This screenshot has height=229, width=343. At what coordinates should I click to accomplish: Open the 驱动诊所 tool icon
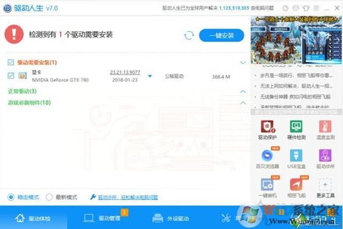pyautogui.click(x=325, y=155)
